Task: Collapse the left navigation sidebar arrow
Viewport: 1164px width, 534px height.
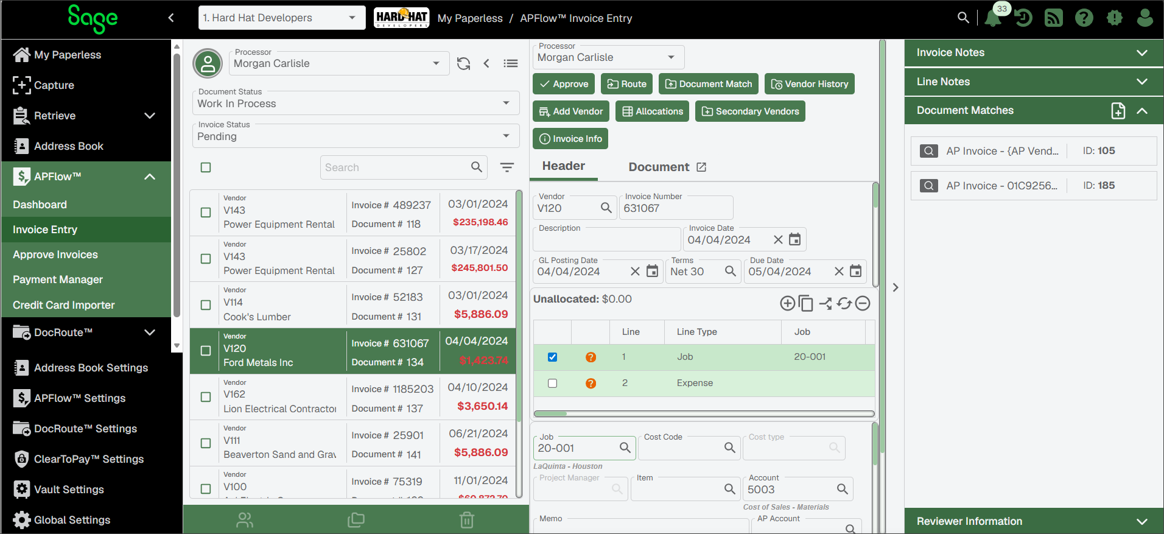Action: pos(171,18)
